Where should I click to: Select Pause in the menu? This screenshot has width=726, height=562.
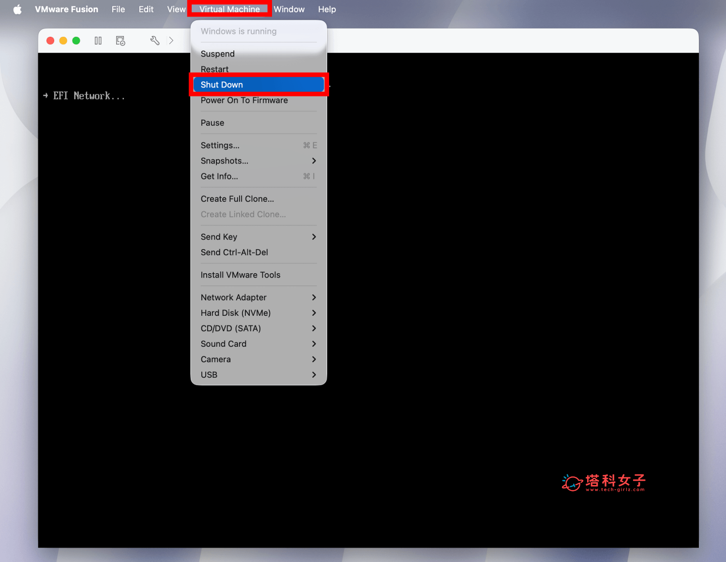tap(258, 123)
